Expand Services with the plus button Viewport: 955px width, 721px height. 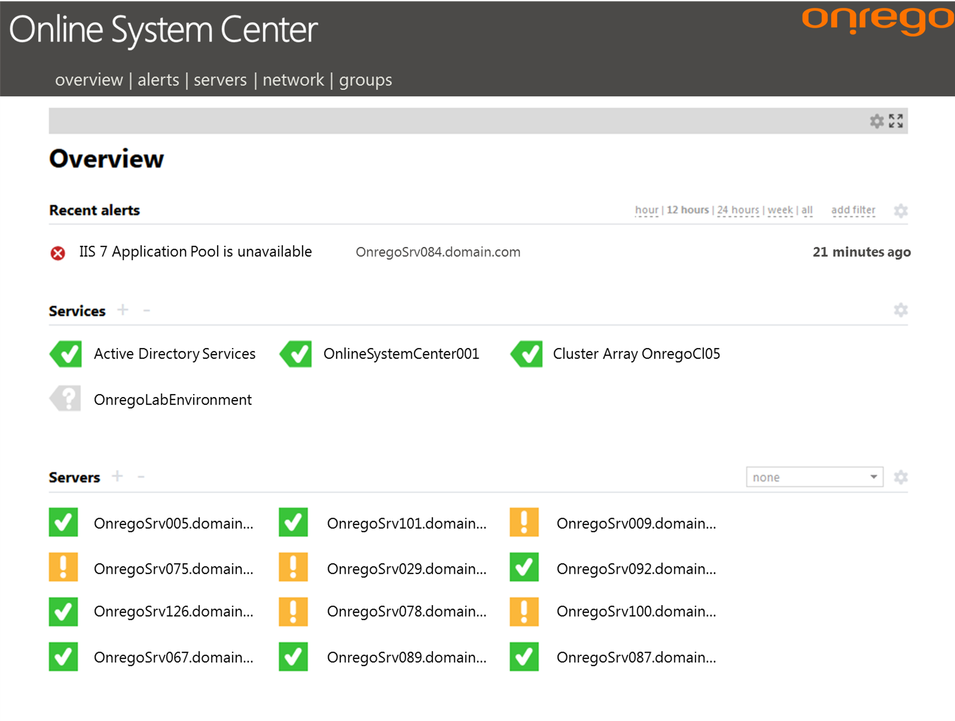(123, 310)
